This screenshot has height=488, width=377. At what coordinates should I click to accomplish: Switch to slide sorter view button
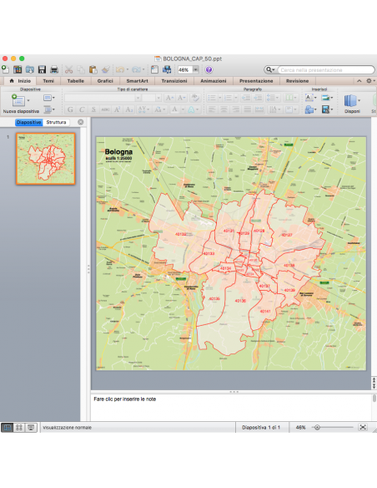point(19,428)
